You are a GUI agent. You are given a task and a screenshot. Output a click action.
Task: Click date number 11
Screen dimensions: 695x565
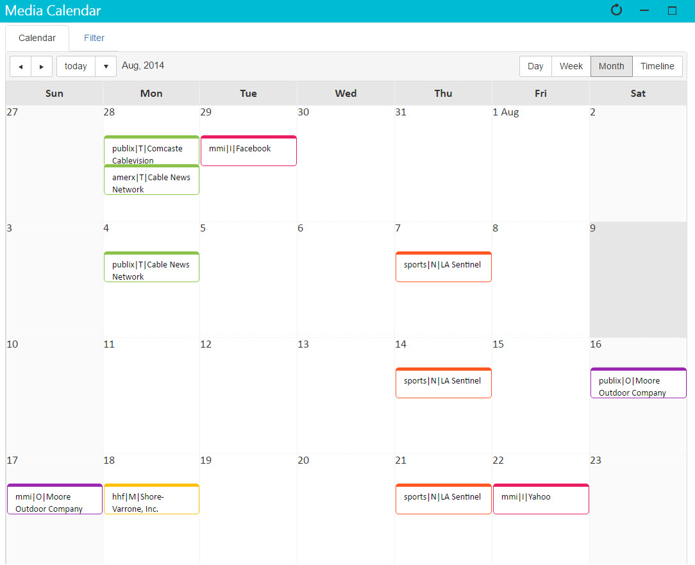(109, 344)
